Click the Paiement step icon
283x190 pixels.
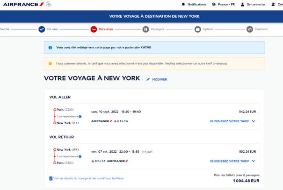click(249, 29)
